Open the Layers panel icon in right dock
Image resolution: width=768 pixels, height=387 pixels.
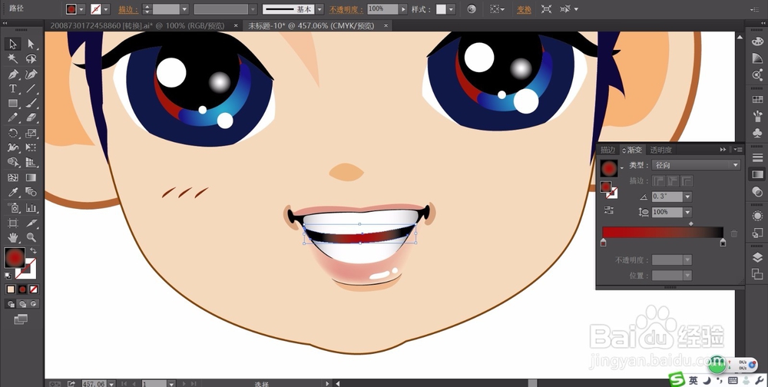[x=757, y=257]
